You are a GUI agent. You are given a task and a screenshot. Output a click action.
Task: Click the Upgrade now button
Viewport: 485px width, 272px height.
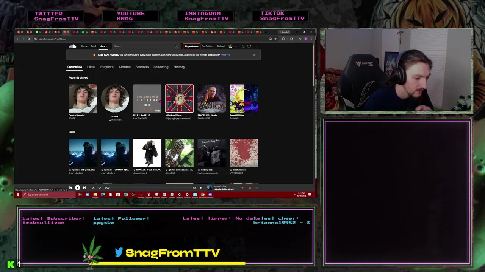pos(192,46)
